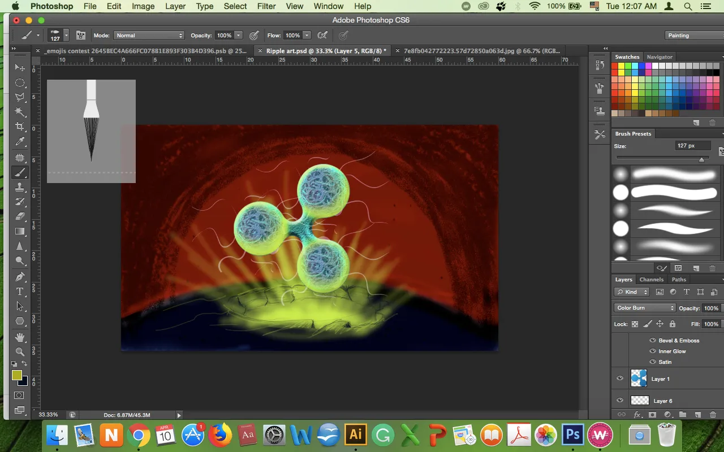Screen dimensions: 724x452
Task: Hide Layer 6 visibility eye
Action: click(x=620, y=401)
